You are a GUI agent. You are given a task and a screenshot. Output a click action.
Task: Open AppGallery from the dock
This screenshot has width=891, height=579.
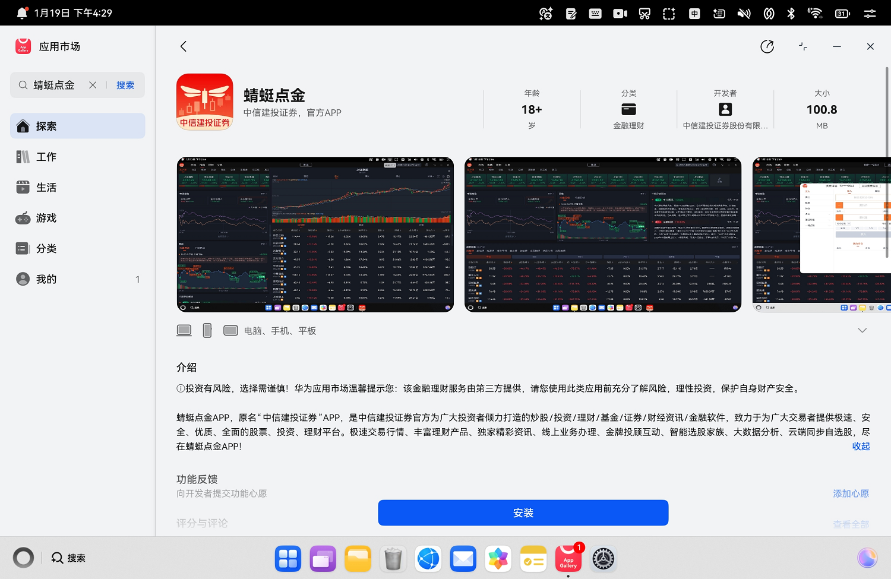(x=568, y=558)
